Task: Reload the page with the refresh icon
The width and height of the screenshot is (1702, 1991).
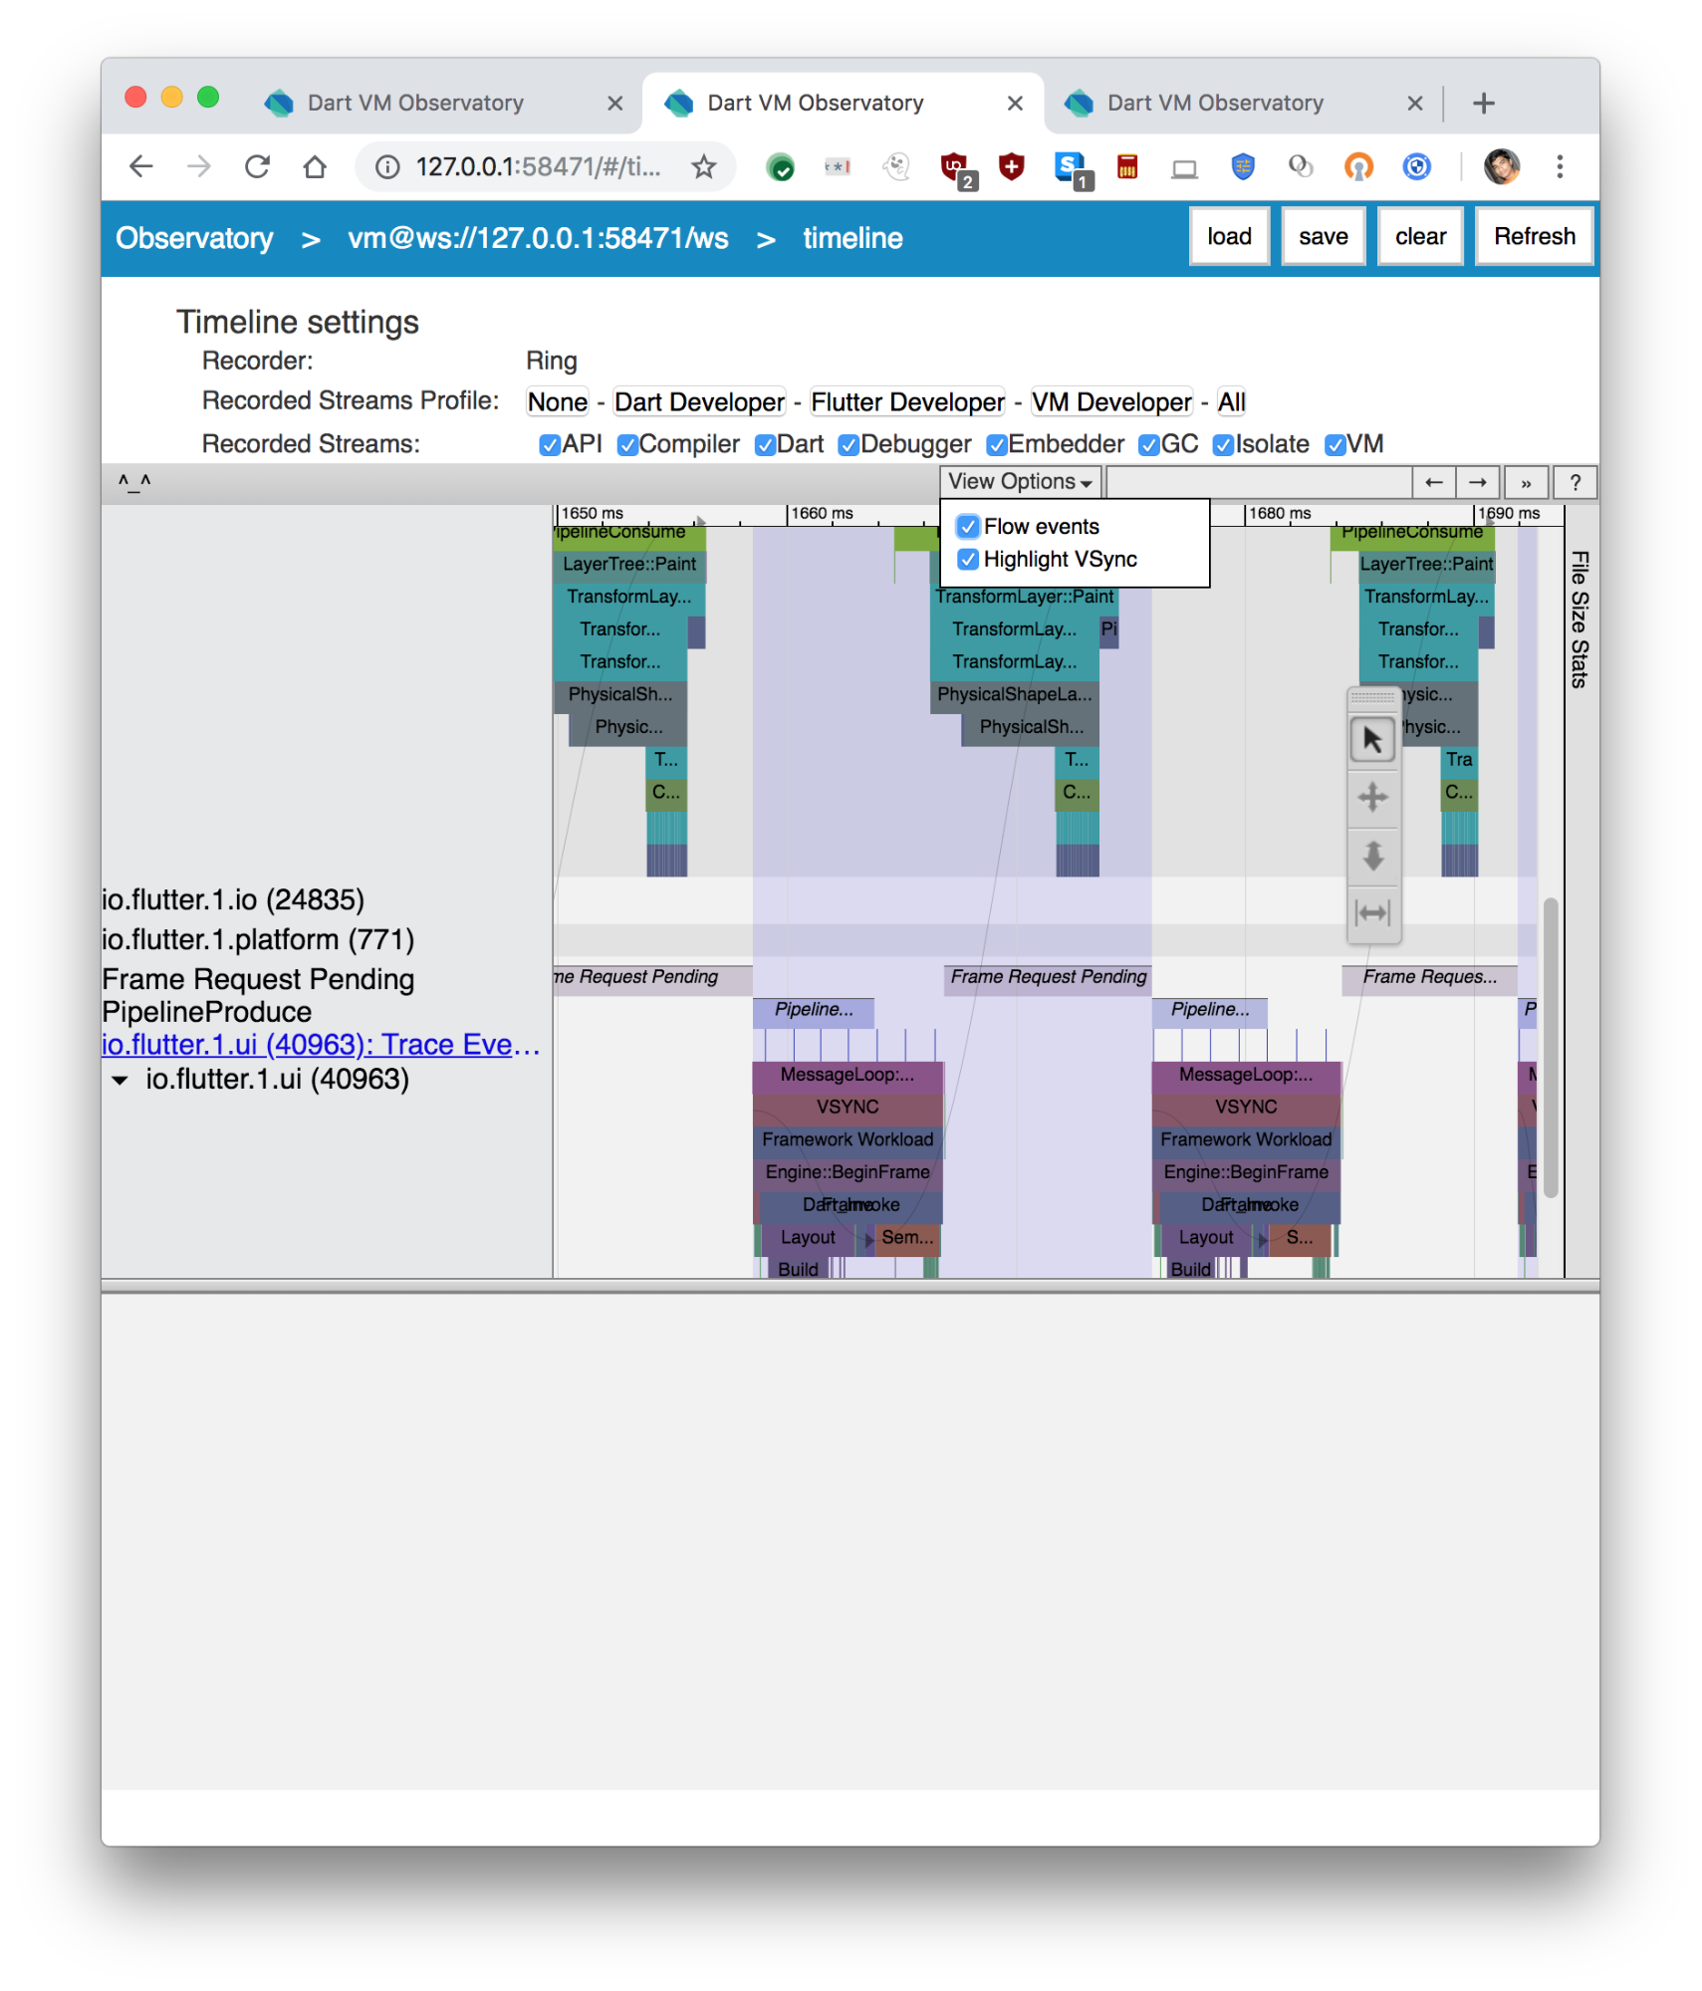Action: coord(257,166)
